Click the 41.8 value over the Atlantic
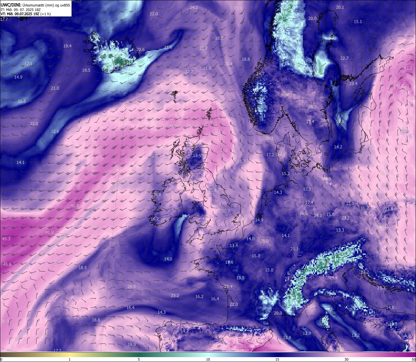Image resolution: width=416 pixels, height=362 pixels. point(75,206)
